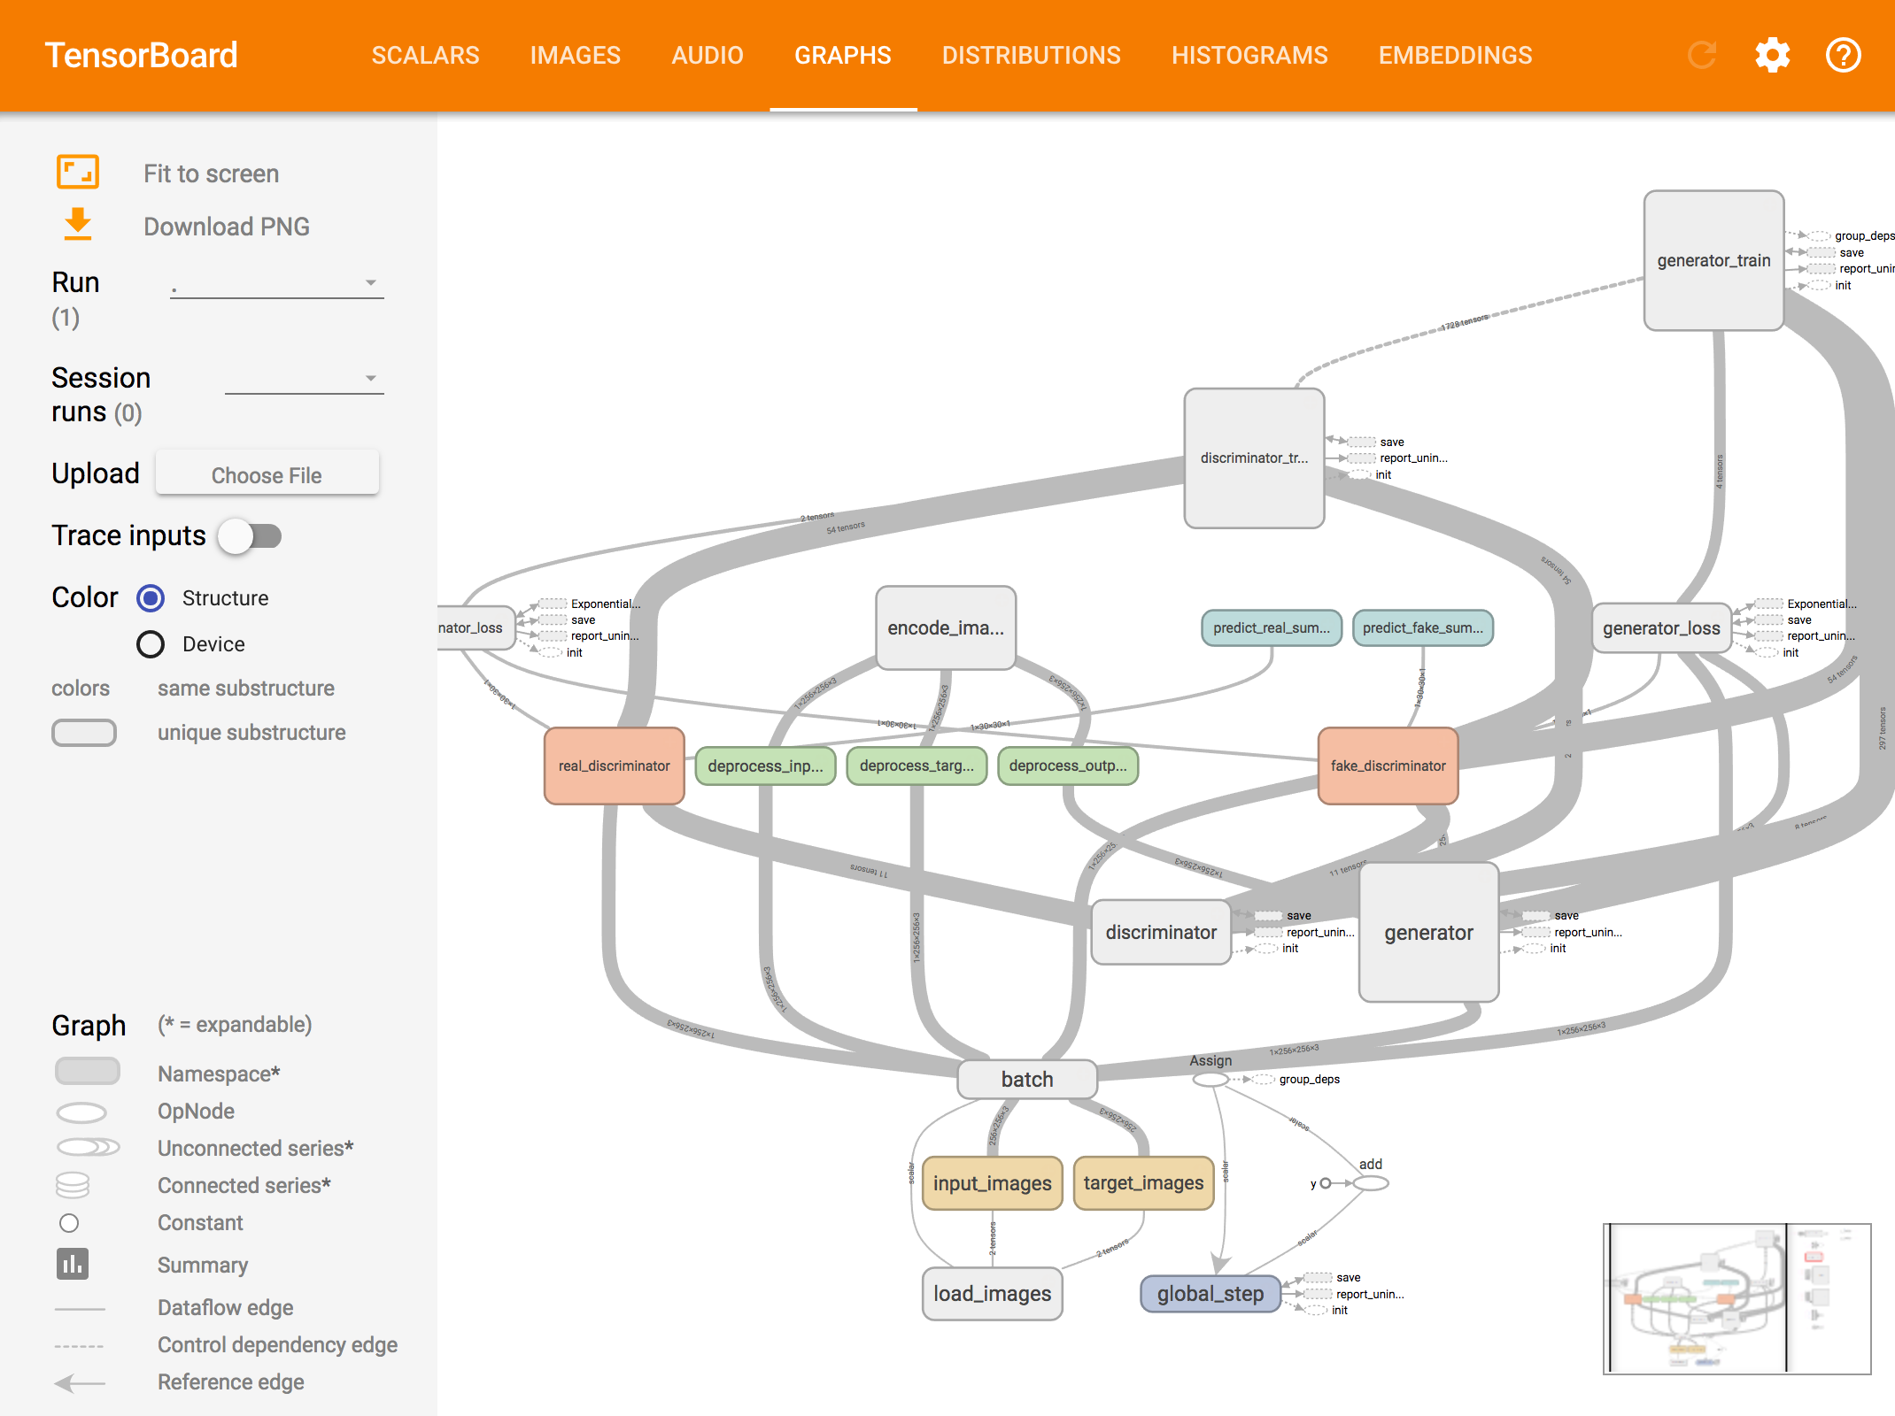Select the Device color radio button
The image size is (1895, 1416).
tap(151, 644)
